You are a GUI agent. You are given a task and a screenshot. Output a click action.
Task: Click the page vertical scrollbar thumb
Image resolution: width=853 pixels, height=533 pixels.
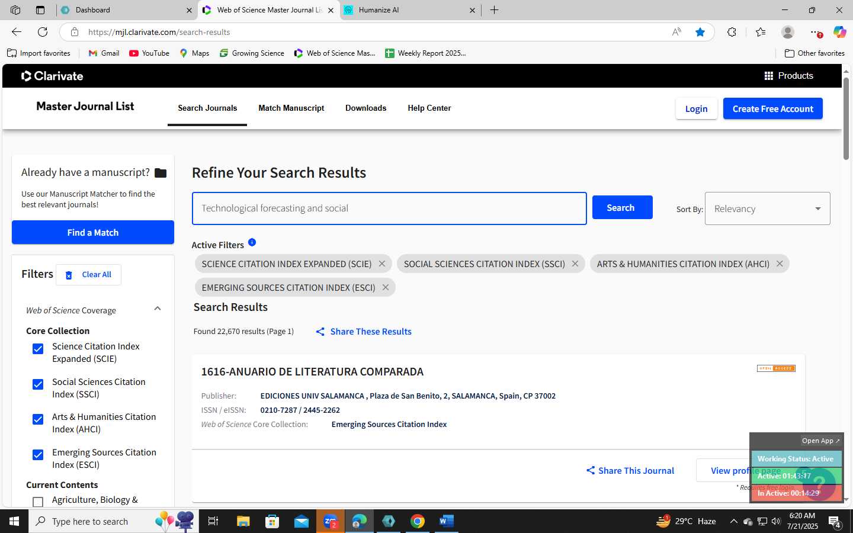846,117
